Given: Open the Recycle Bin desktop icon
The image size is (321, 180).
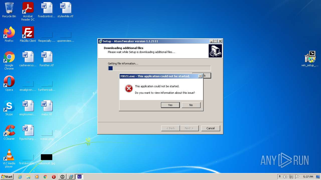Looking at the screenshot, I should pos(9,10).
